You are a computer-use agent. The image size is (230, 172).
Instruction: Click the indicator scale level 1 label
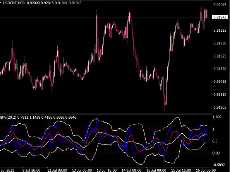click(213, 129)
